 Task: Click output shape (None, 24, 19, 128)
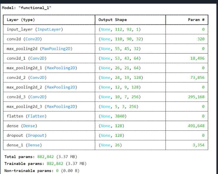(121, 77)
